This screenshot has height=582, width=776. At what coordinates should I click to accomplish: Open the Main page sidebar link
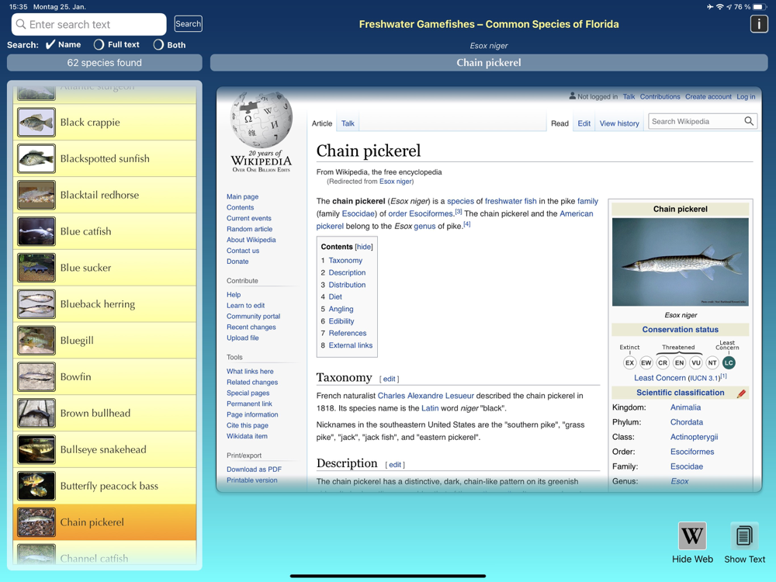pyautogui.click(x=242, y=196)
